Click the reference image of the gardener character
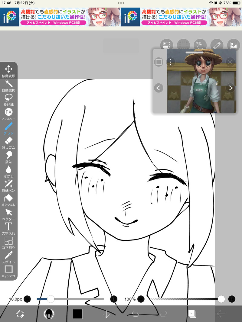Viewport: 242px width, 322px height. pos(201,81)
